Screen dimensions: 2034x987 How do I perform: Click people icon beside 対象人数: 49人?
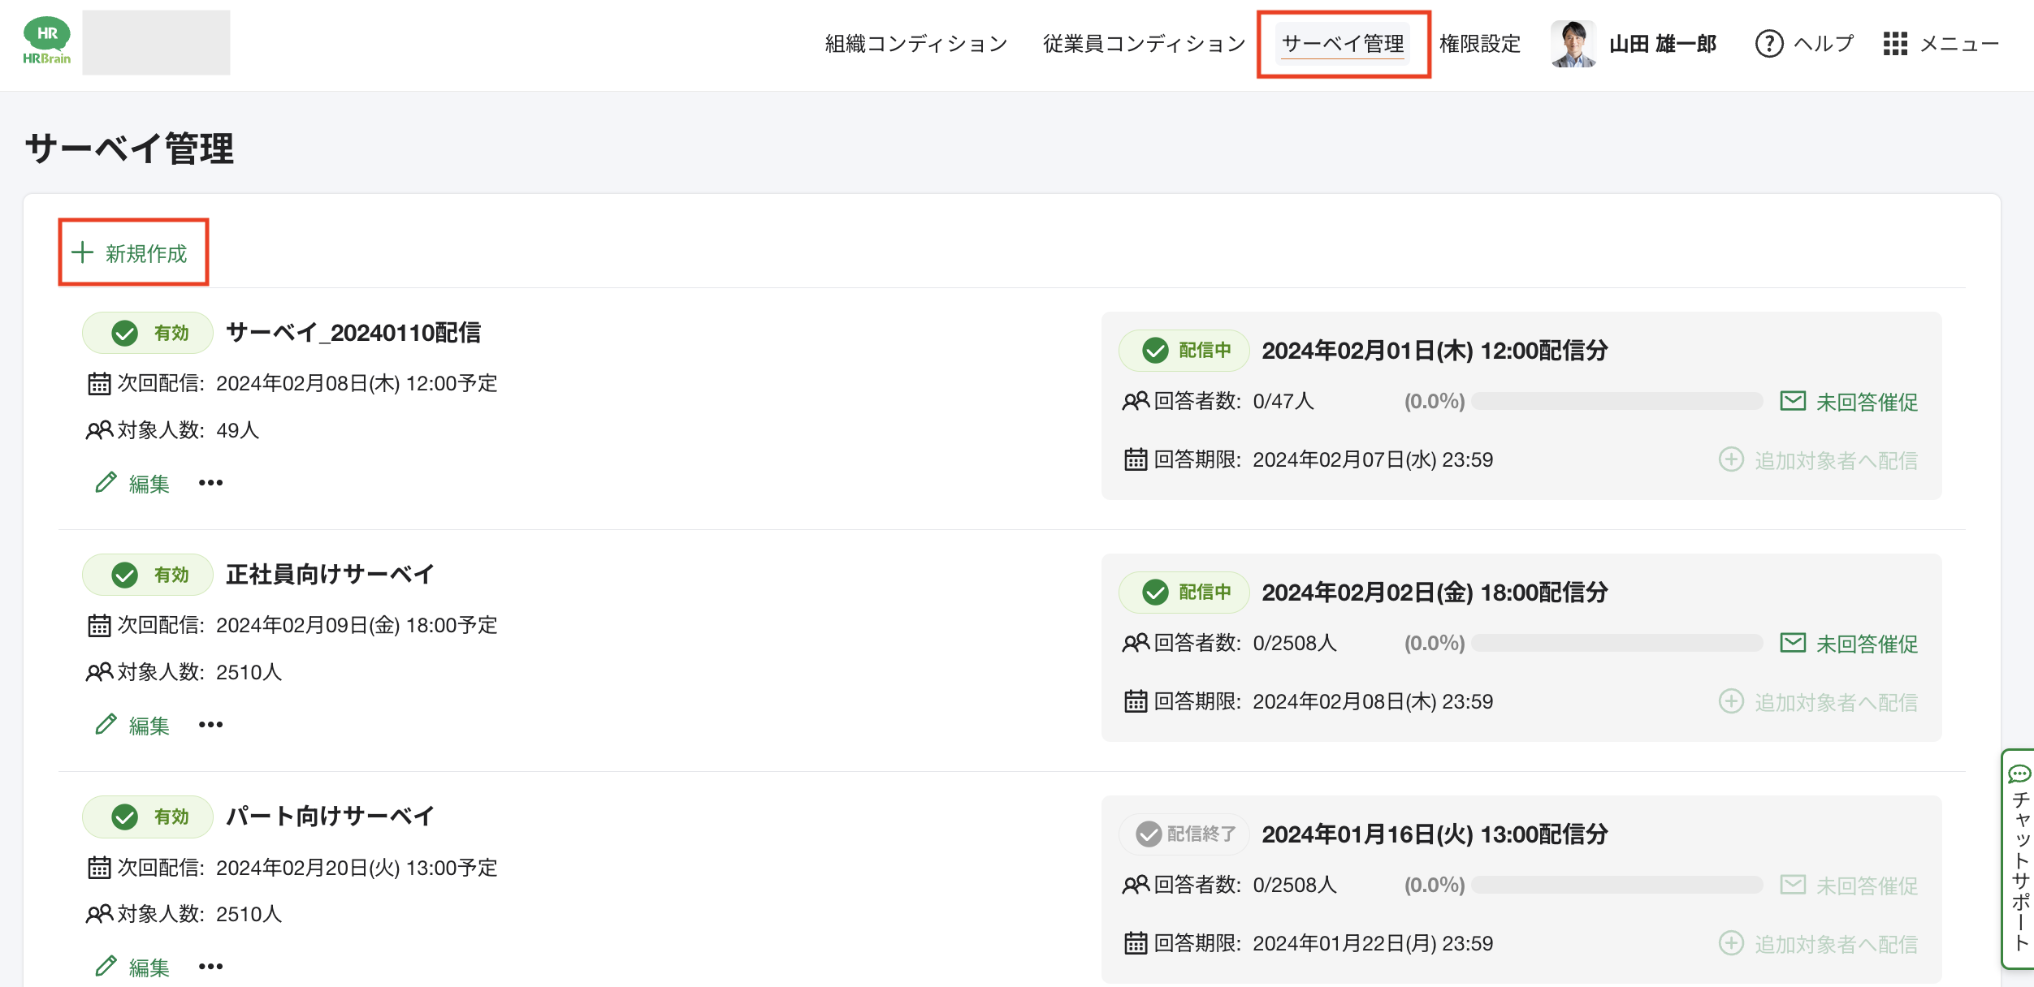(x=99, y=430)
